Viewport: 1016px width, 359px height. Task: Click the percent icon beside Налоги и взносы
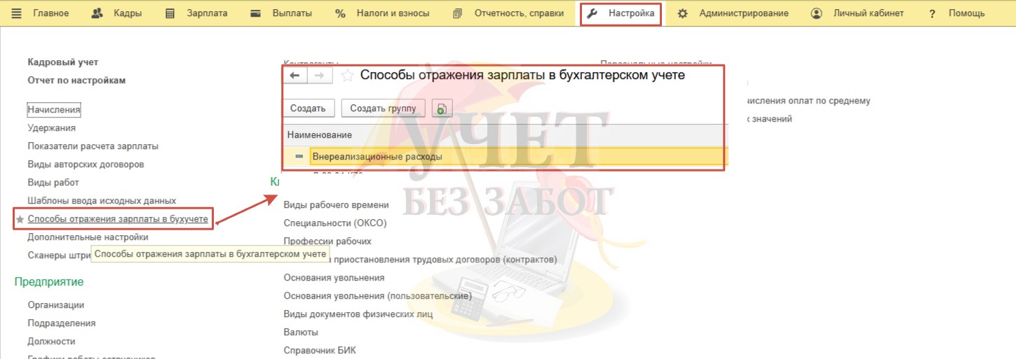tap(341, 13)
